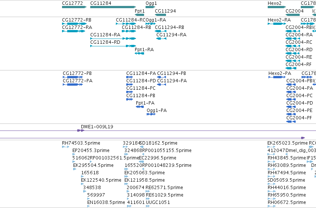Click the CG11294-RB label text
The width and height of the screenshot is (316, 208).
pos(169,27)
